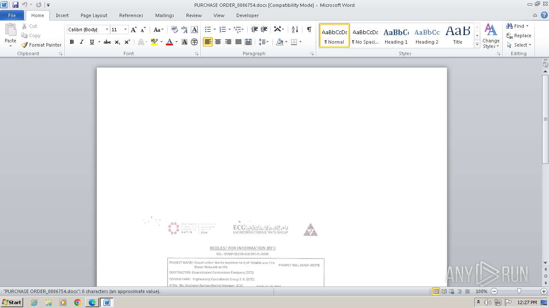This screenshot has width=549, height=308.
Task: Click the Enclose Characters icon
Action: point(194,42)
